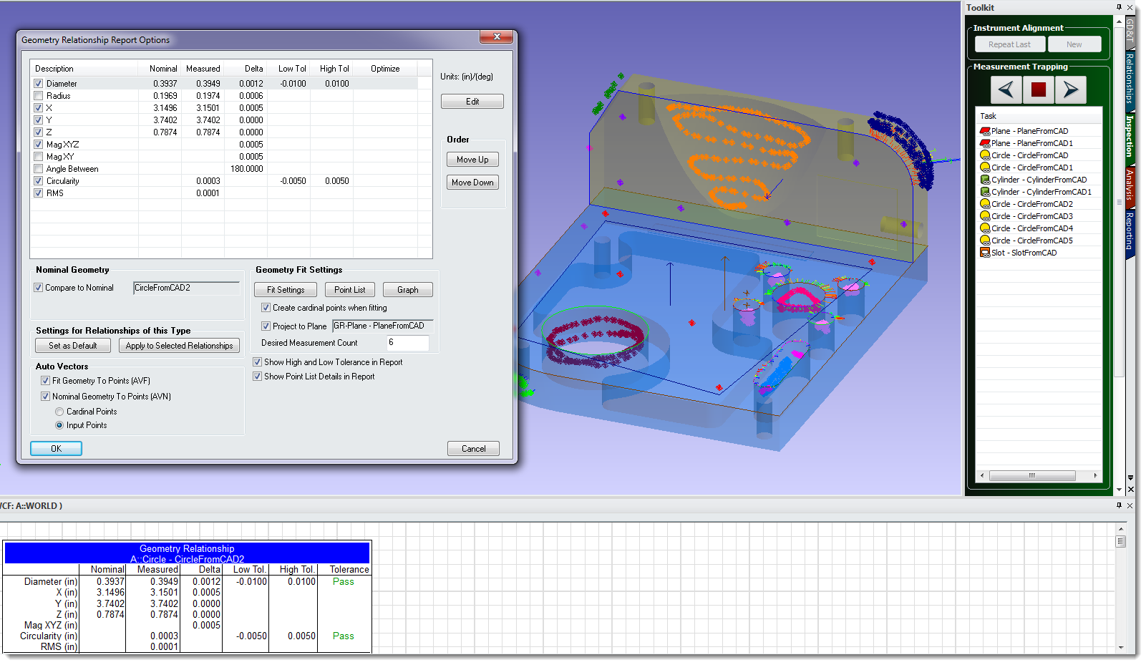
Task: Click OK to confirm report options
Action: point(56,449)
